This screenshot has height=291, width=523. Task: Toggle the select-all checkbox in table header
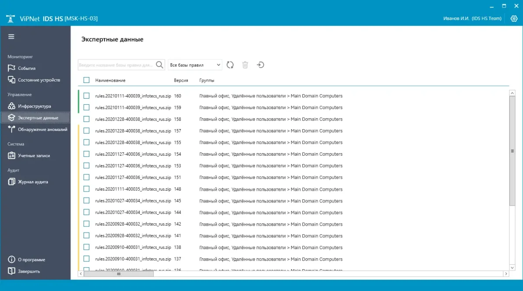[86, 80]
